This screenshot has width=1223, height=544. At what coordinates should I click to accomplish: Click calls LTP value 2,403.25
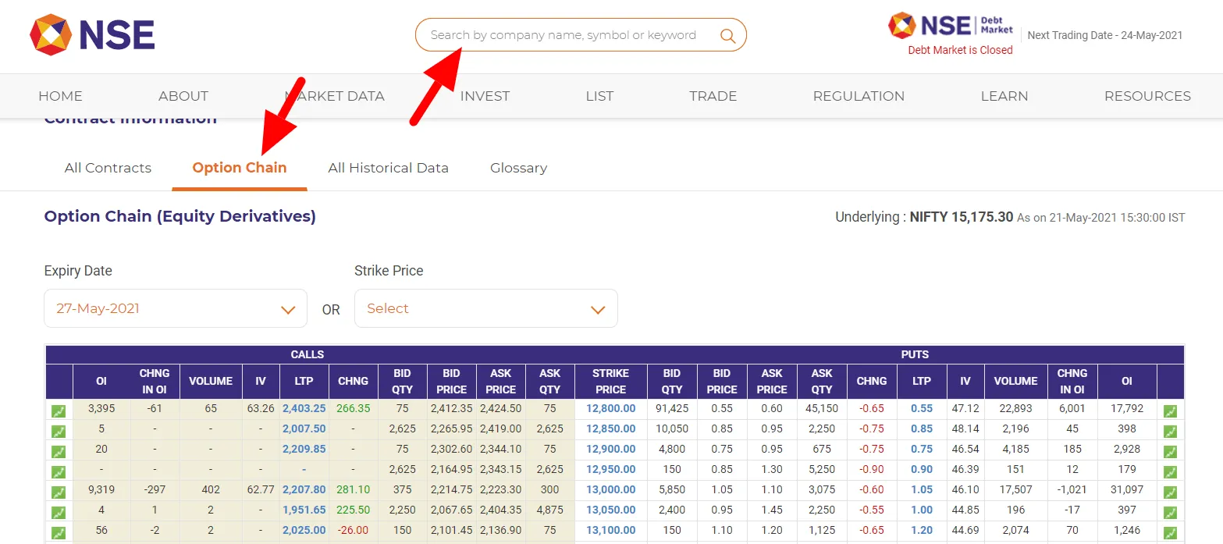[x=304, y=408]
